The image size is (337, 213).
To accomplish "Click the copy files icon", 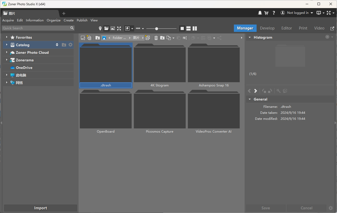I will click(169, 38).
